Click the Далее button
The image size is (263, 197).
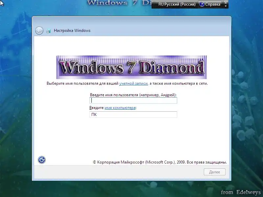215,172
